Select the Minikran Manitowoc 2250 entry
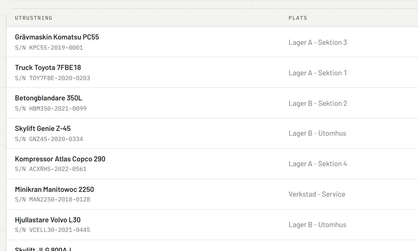Viewport: 418px width, 251px height. (212, 195)
